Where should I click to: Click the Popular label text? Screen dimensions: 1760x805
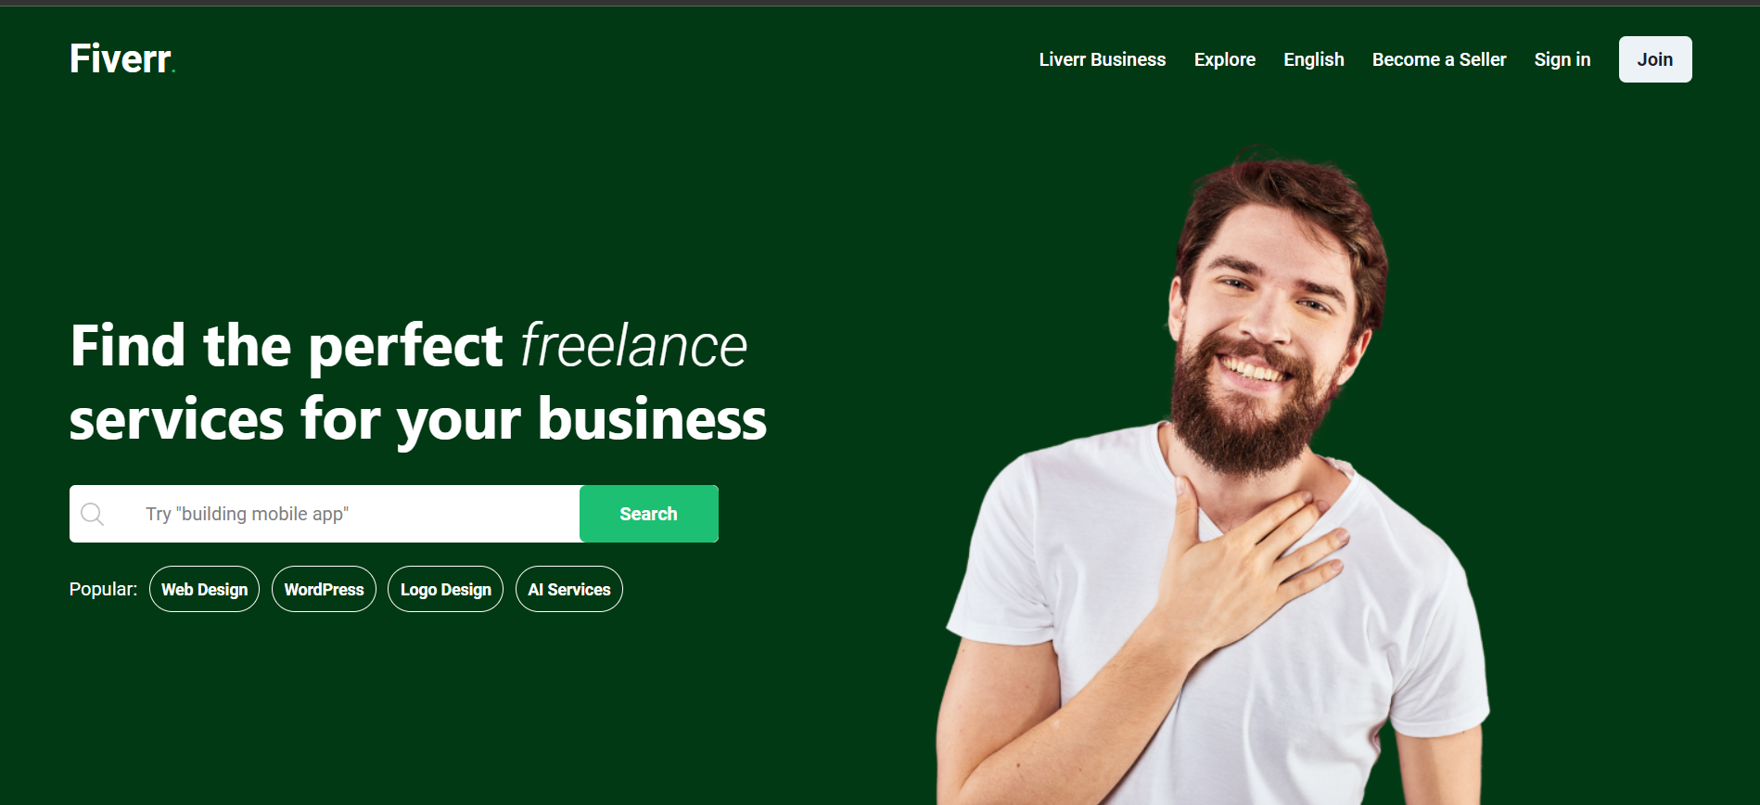[103, 589]
